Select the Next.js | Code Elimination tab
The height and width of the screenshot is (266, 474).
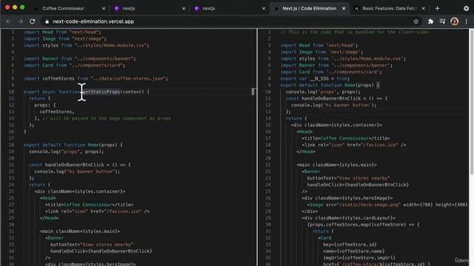(309, 8)
